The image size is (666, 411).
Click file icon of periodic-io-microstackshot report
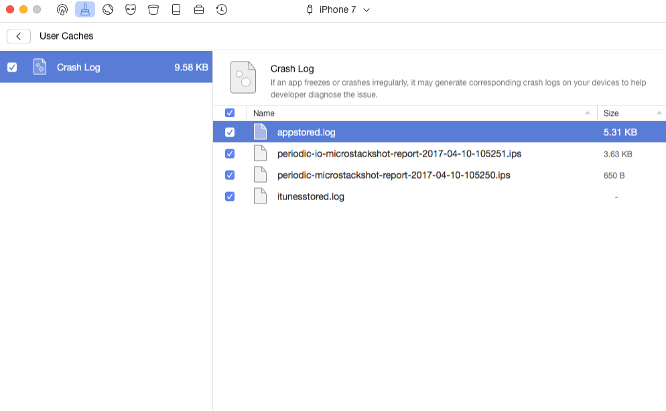coord(261,153)
